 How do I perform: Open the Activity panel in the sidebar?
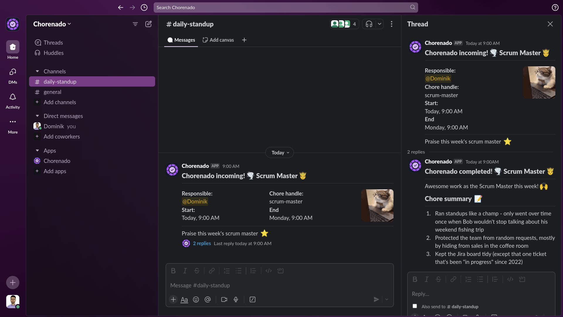(x=13, y=101)
